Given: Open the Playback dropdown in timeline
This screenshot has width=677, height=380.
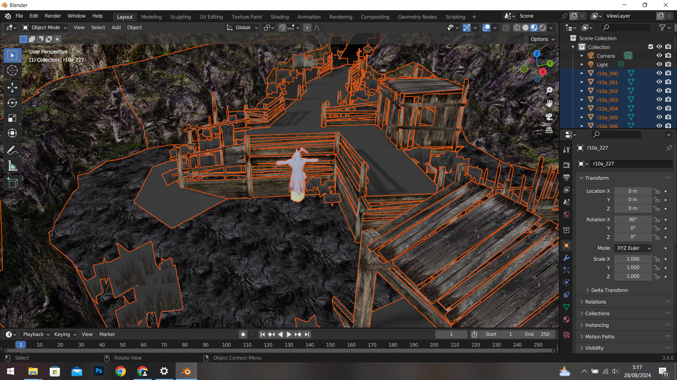Looking at the screenshot, I should (x=36, y=335).
